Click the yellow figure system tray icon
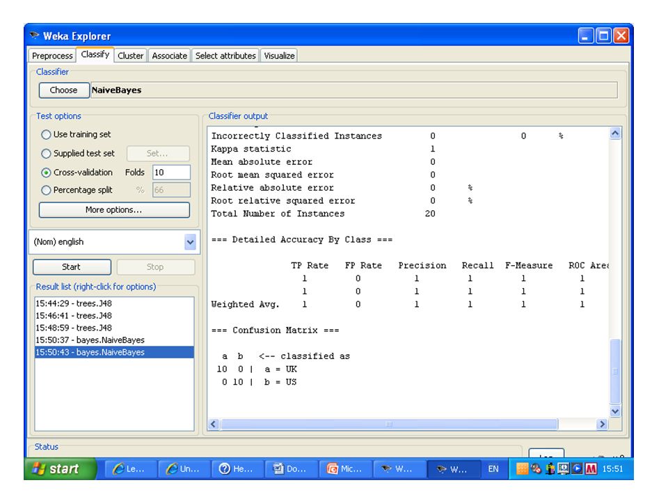Viewport: 668px width, 501px height. coord(550,468)
